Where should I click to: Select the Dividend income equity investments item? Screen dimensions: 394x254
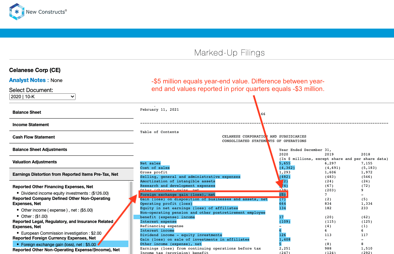(x=65, y=193)
